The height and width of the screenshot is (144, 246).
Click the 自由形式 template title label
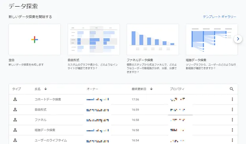click(73, 60)
